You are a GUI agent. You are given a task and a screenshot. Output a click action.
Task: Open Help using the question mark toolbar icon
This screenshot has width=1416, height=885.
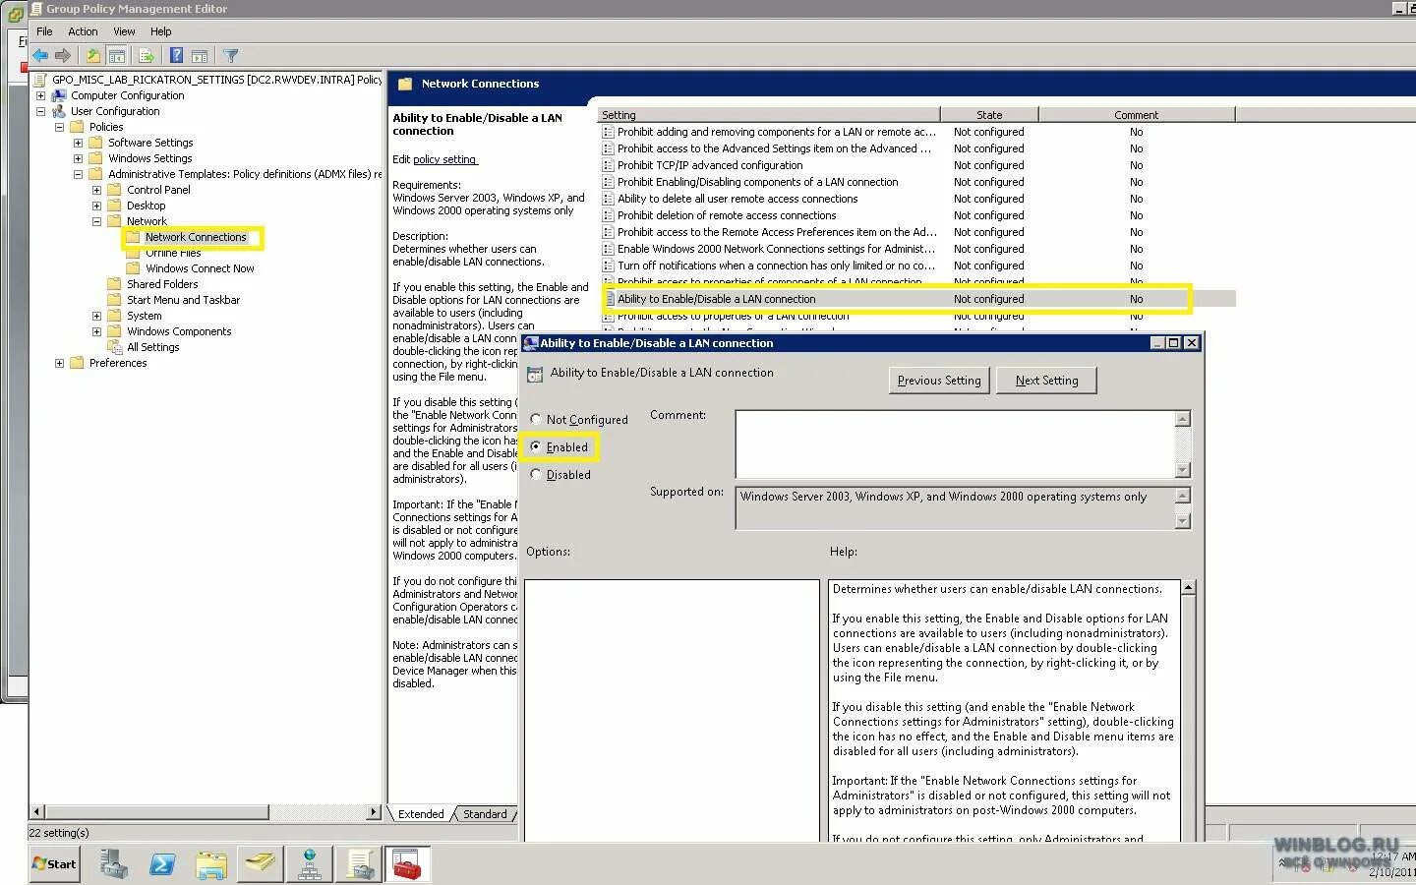click(x=176, y=55)
